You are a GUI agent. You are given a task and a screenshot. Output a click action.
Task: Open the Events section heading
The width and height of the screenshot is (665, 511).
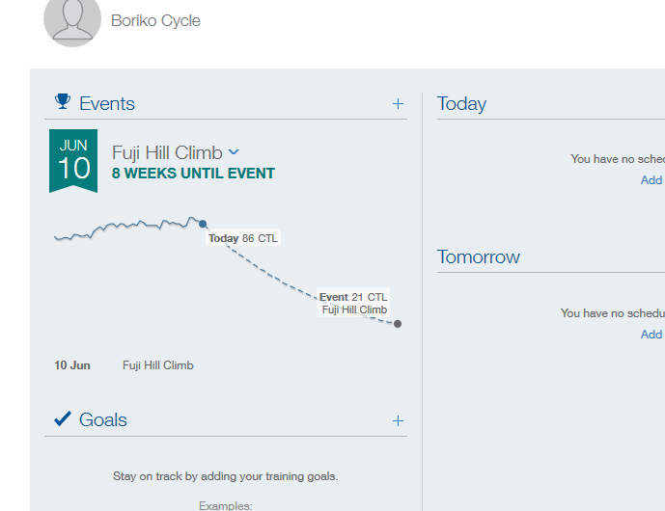107,104
